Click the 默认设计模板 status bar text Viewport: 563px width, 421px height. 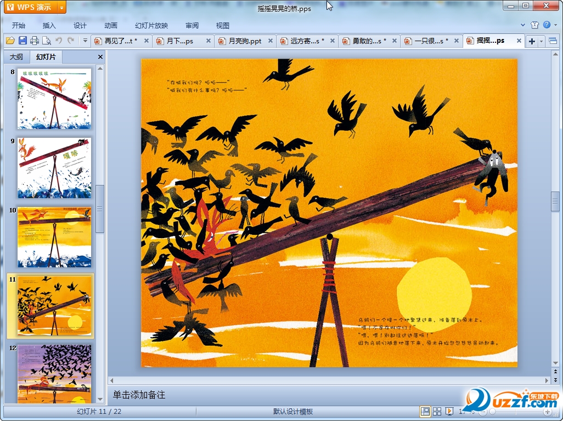pos(293,411)
